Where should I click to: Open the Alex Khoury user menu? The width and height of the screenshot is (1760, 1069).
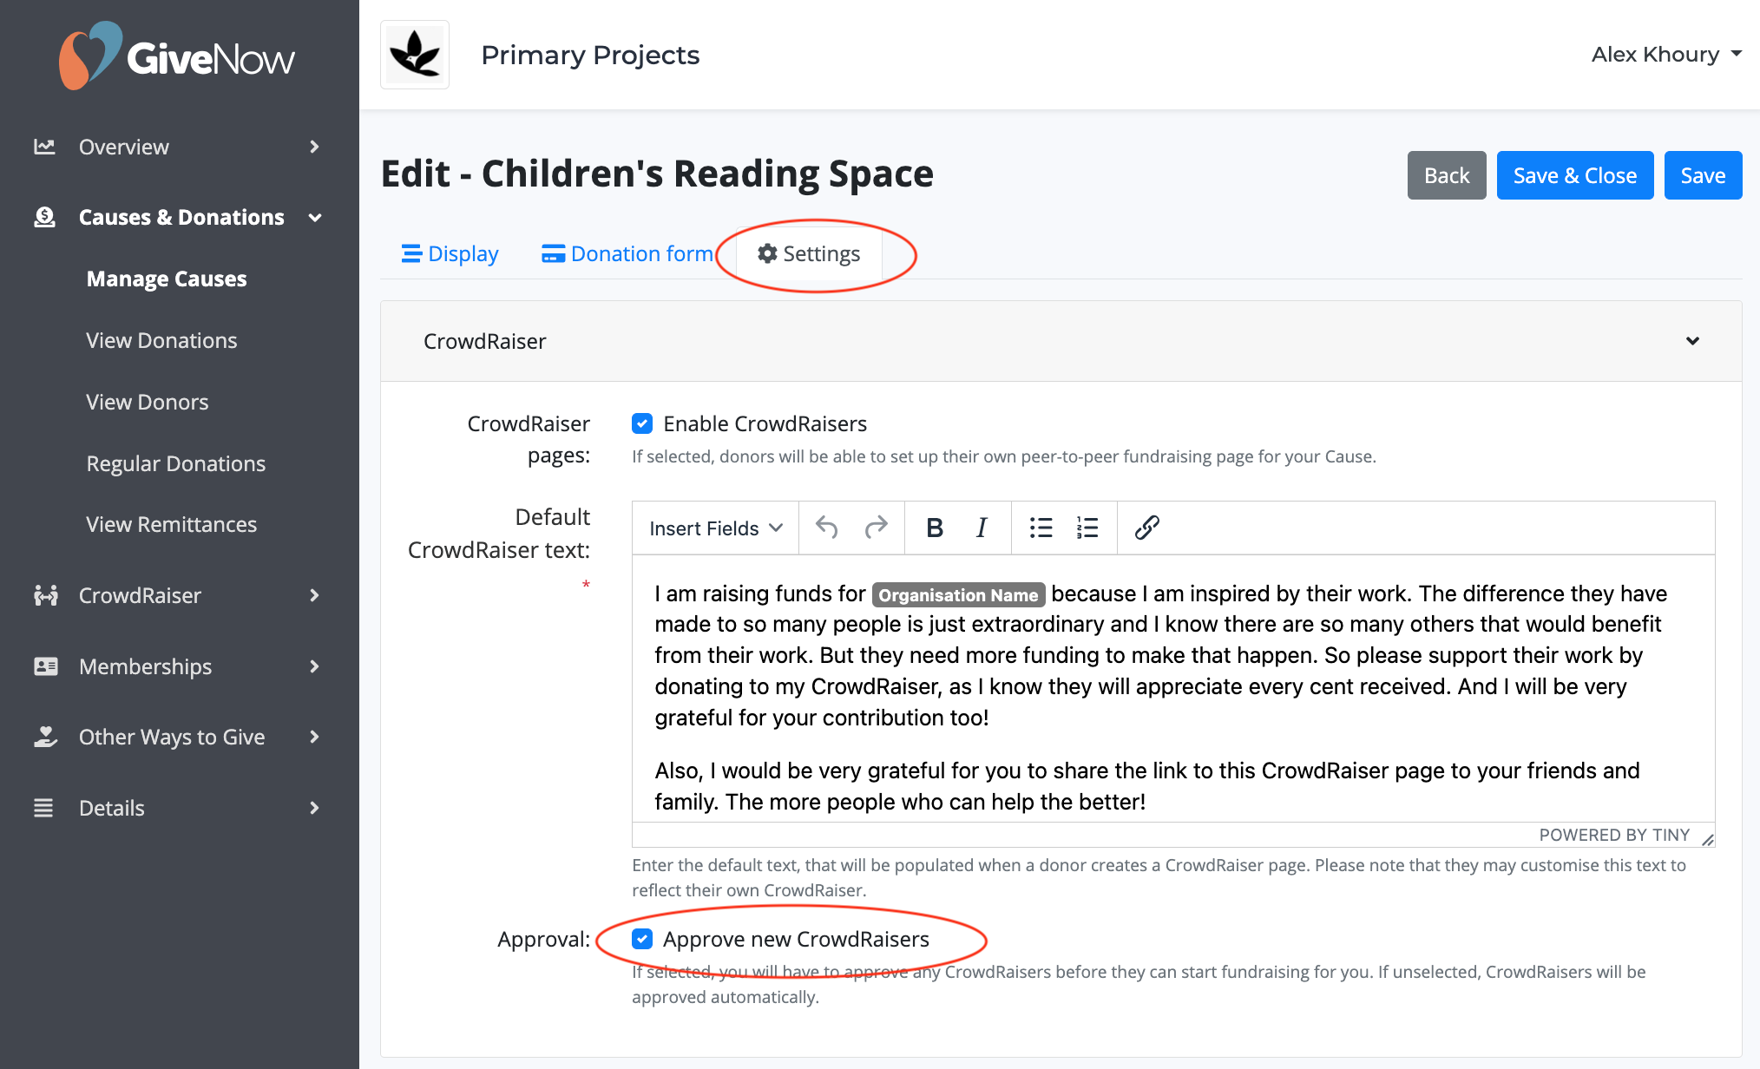click(x=1666, y=55)
